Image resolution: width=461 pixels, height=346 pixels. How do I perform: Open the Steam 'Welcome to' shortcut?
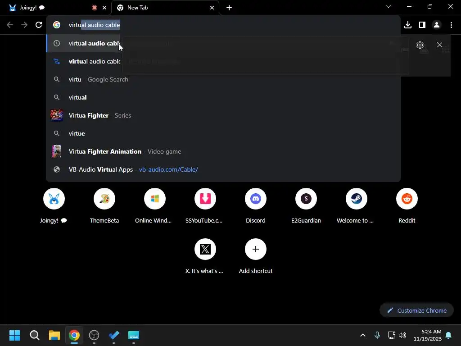[x=357, y=206]
